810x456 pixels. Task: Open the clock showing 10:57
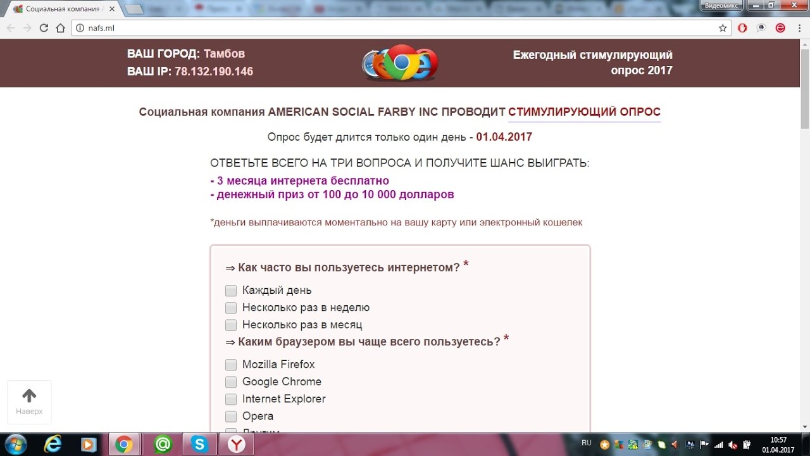click(x=778, y=445)
